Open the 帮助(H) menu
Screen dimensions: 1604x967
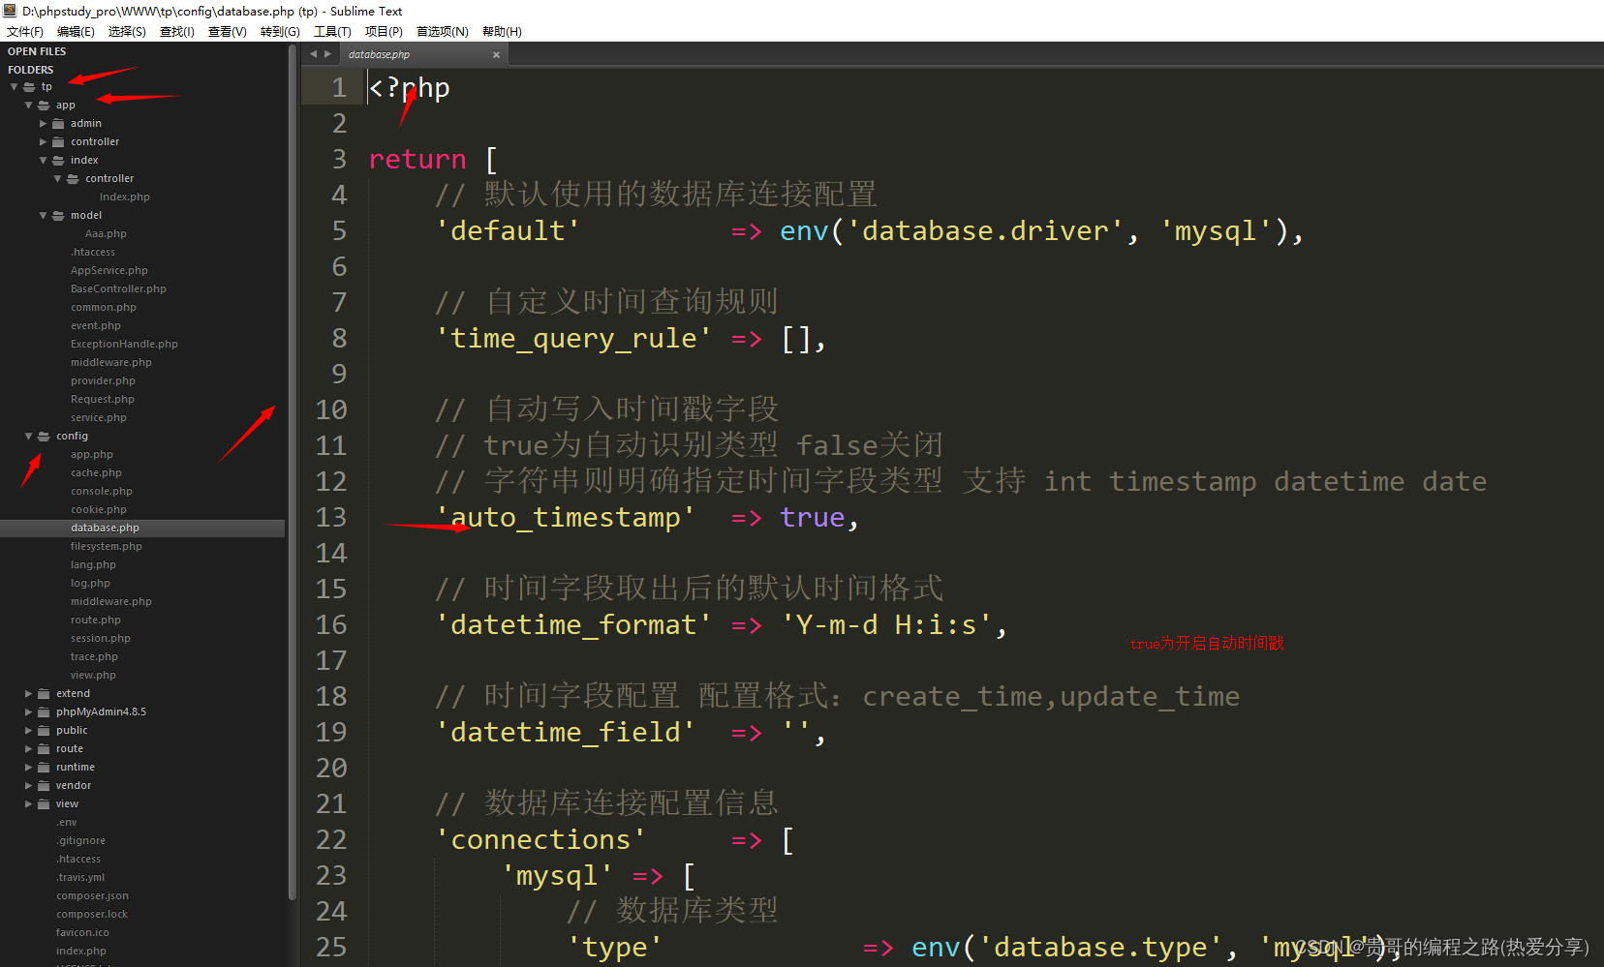(502, 32)
